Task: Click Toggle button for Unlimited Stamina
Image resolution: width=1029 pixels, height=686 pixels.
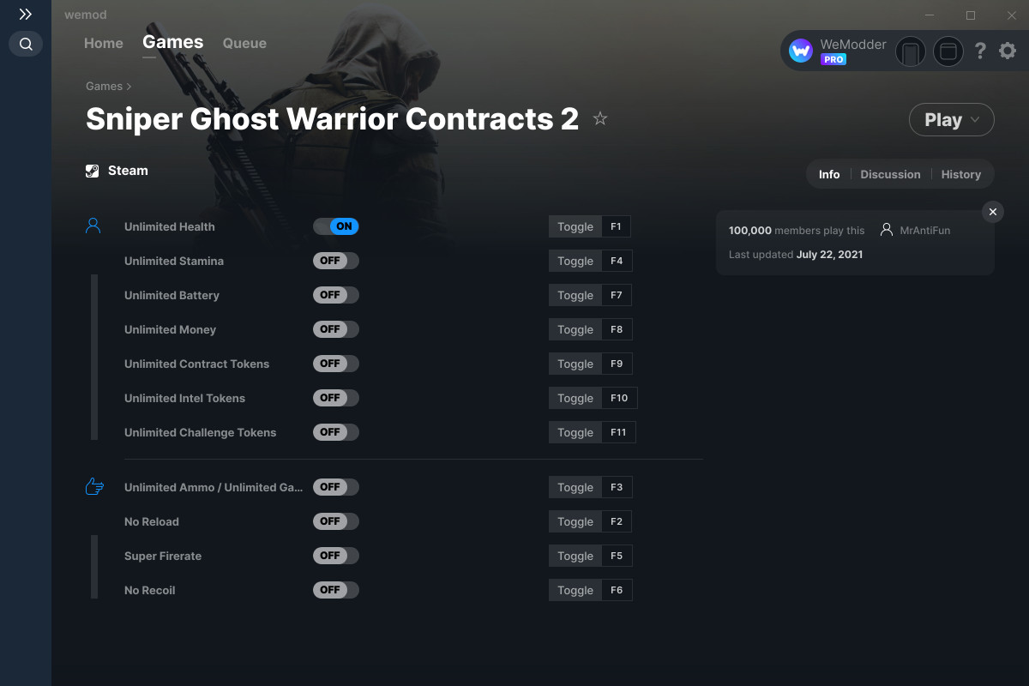Action: (575, 261)
